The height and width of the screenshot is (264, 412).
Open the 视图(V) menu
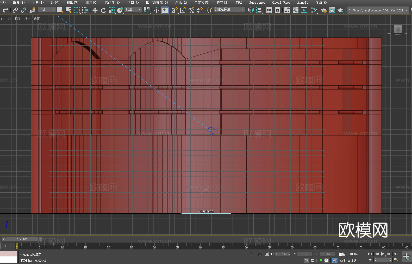pyautogui.click(x=72, y=2)
